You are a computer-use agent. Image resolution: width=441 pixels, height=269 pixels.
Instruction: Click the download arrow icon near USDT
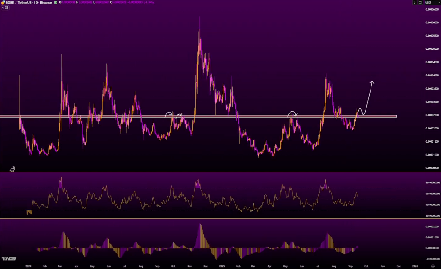tap(415, 2)
